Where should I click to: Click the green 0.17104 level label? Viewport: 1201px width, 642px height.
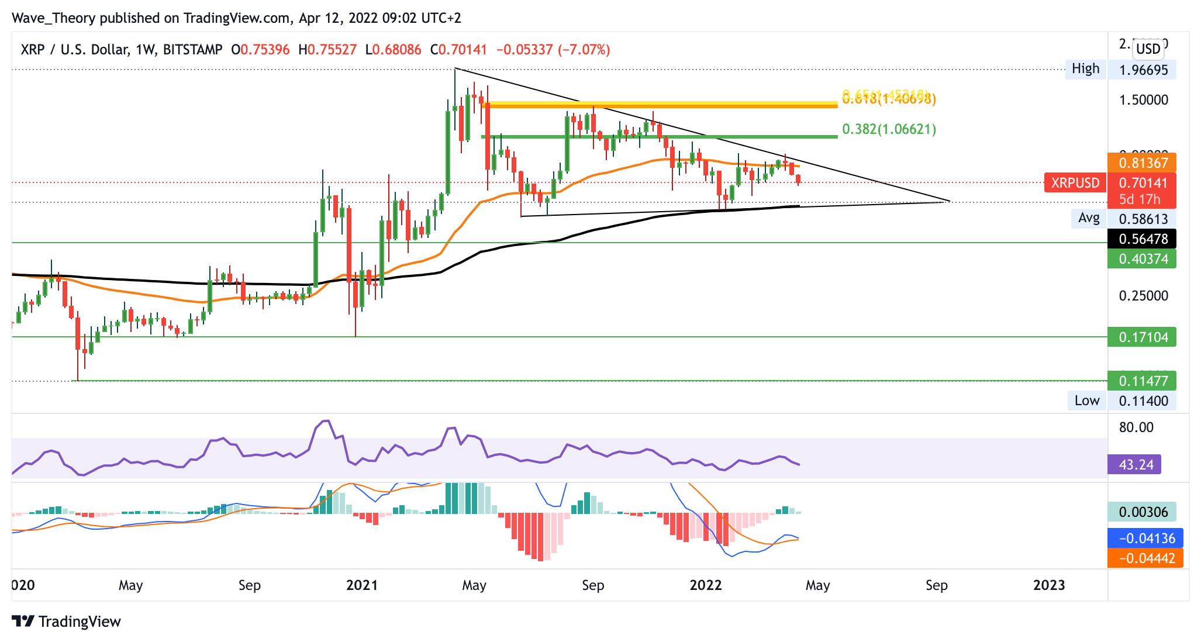click(1143, 337)
